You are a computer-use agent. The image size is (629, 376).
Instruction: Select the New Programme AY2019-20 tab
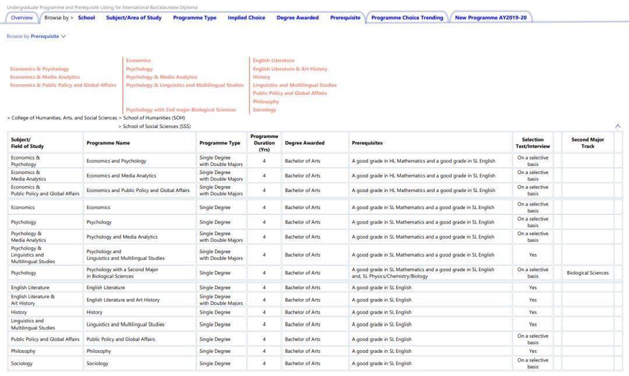coord(490,18)
